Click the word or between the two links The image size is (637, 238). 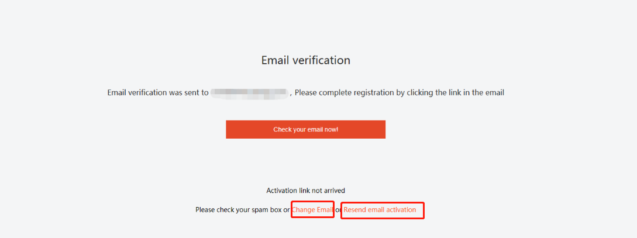(x=338, y=210)
